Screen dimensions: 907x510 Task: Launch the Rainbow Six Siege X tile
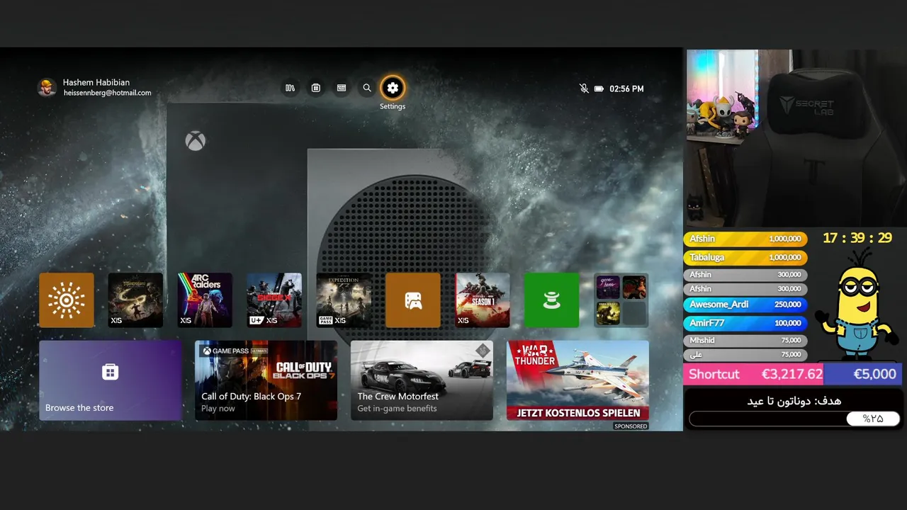pyautogui.click(x=274, y=300)
